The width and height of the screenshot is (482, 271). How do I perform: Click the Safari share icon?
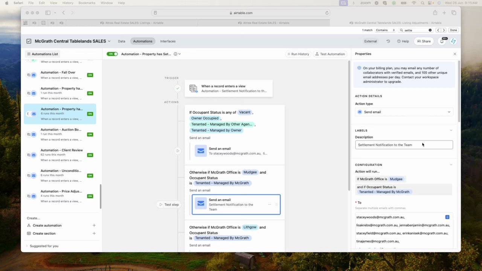pyautogui.click(x=435, y=13)
